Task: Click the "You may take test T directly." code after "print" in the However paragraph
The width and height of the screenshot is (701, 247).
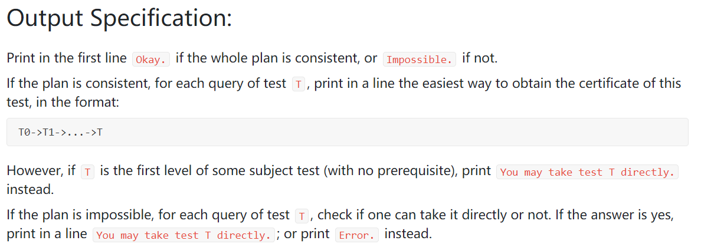Action: pos(587,172)
